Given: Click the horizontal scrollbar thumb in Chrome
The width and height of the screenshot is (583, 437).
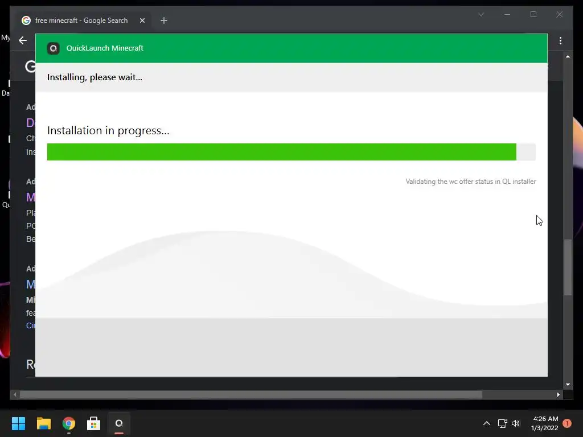Looking at the screenshot, I should point(251,395).
